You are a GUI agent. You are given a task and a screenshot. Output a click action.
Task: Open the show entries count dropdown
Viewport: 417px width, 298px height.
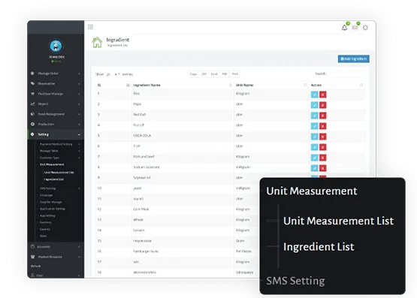tap(113, 74)
